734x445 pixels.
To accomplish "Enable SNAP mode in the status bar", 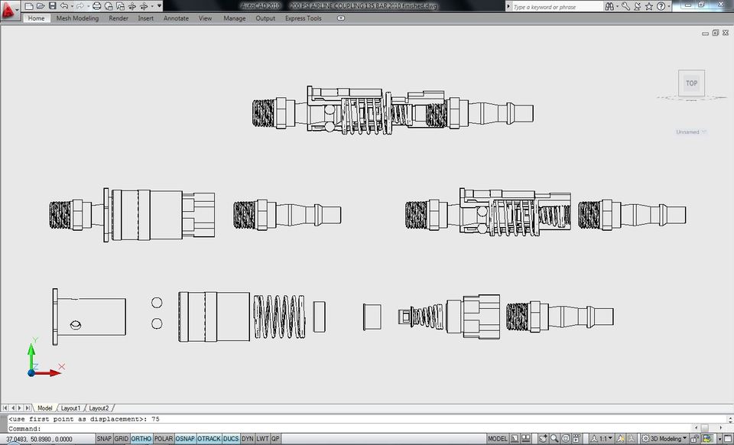I will click(104, 438).
